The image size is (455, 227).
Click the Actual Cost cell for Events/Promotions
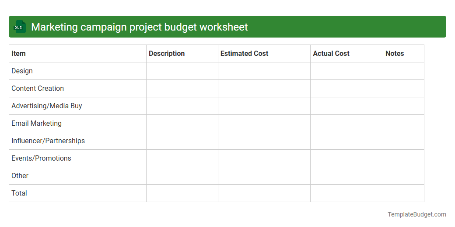point(347,158)
